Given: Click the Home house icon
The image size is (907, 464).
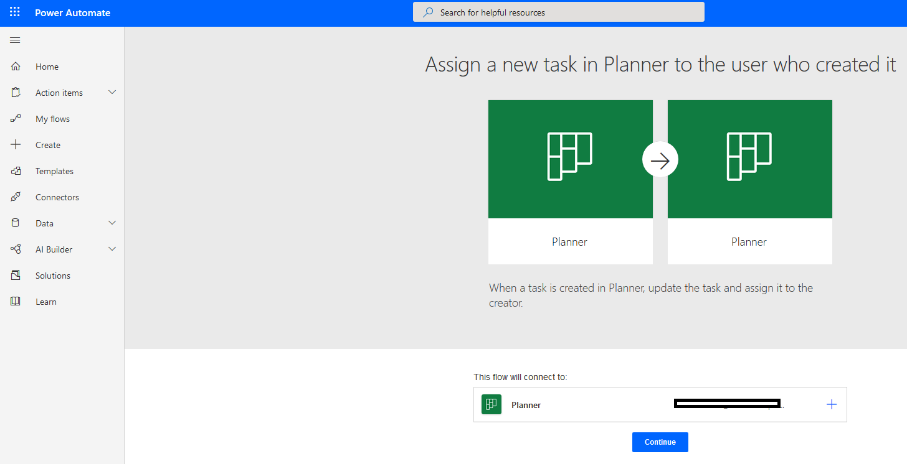Looking at the screenshot, I should pos(16,67).
